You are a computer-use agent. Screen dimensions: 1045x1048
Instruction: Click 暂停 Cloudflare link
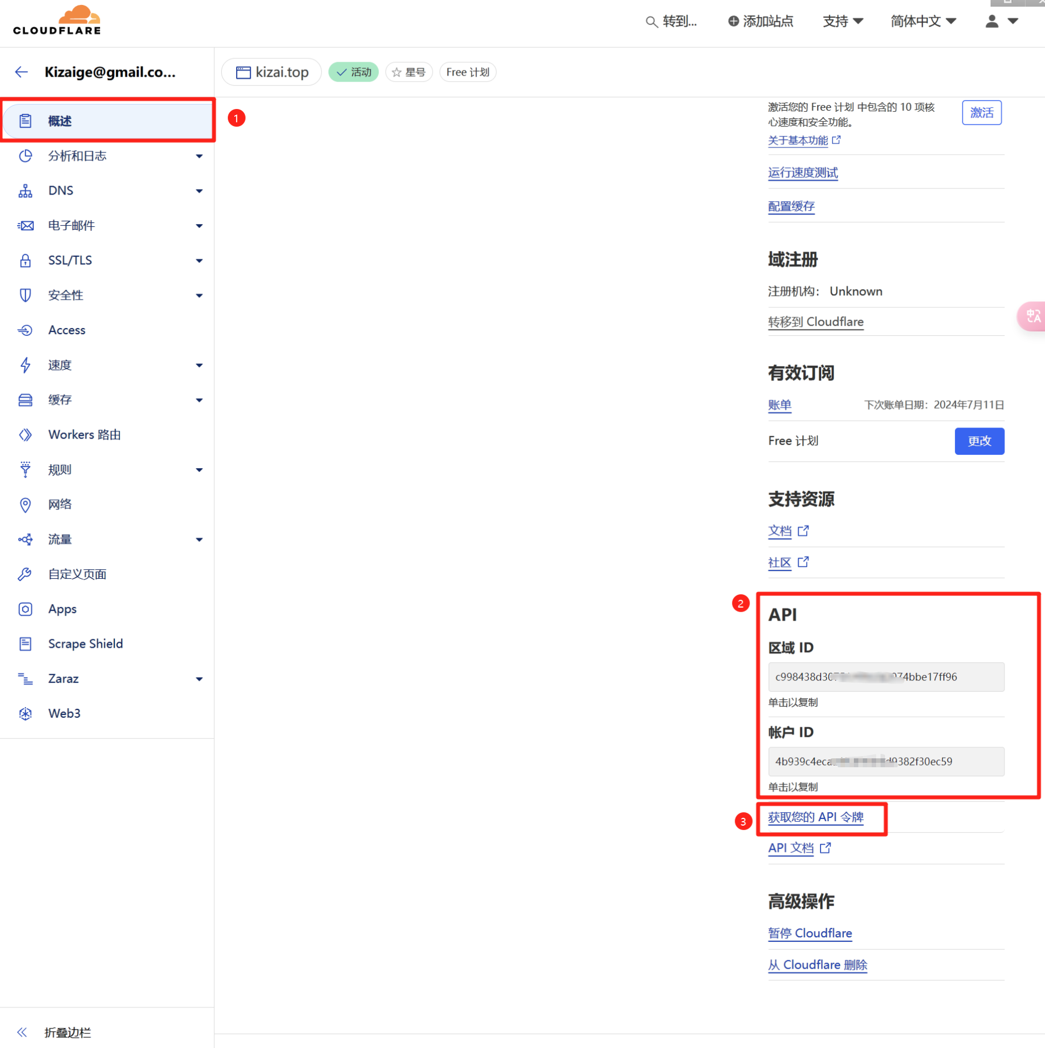809,933
